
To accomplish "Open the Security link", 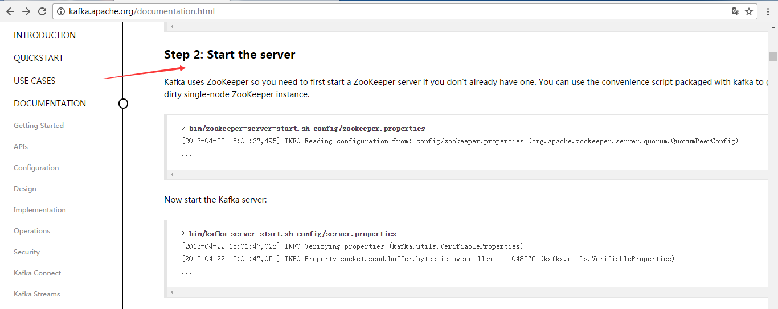I will 27,252.
